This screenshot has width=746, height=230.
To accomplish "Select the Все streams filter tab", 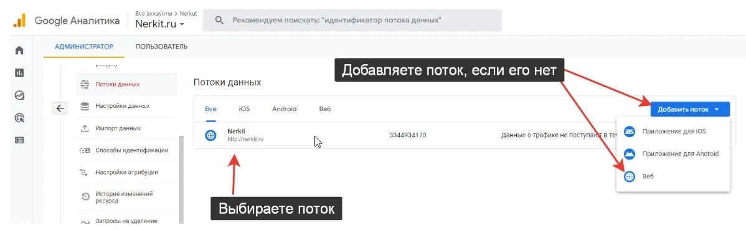I will pyautogui.click(x=210, y=109).
